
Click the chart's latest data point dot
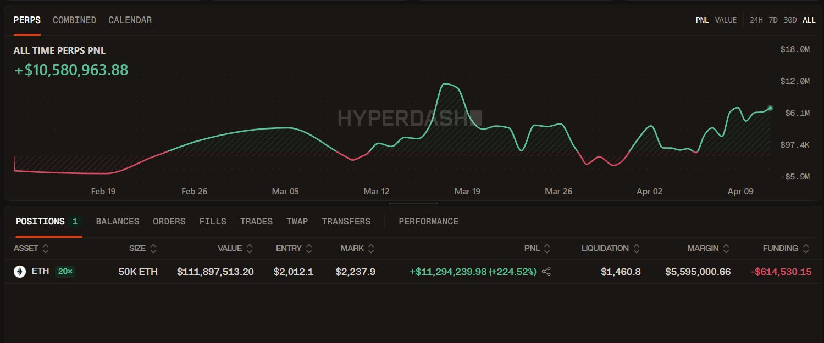tap(770, 108)
